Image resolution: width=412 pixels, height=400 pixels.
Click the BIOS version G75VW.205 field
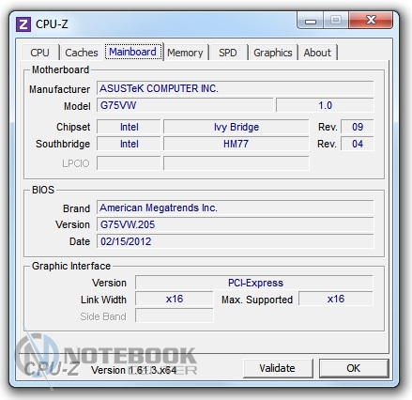(236, 224)
